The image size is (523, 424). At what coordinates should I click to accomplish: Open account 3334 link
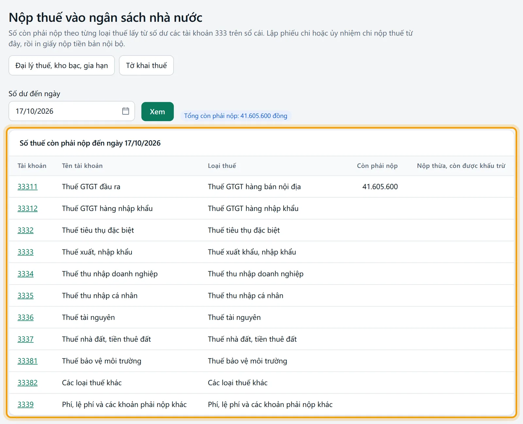coord(25,274)
